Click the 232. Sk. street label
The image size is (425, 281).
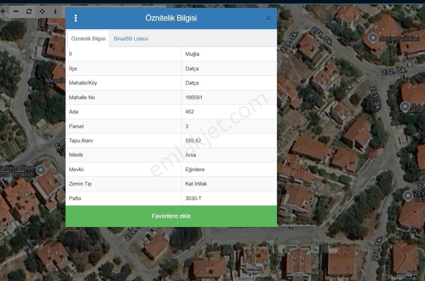(x=394, y=71)
